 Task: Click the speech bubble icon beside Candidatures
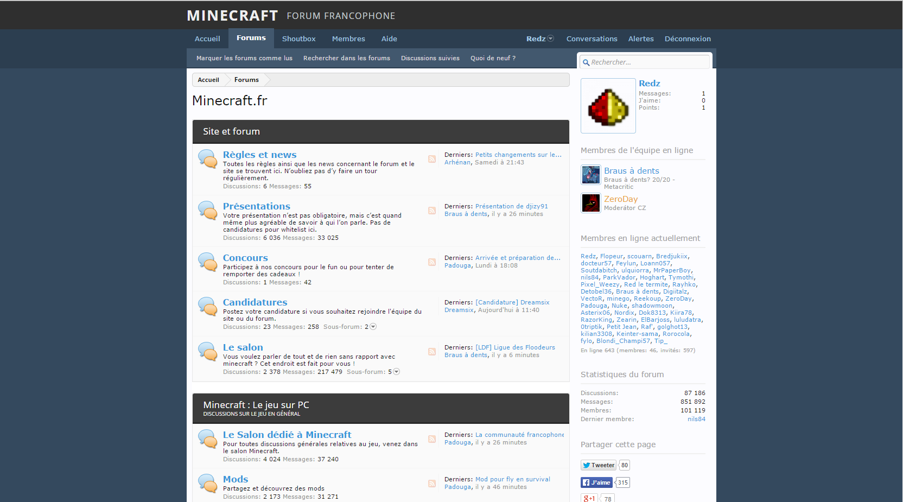click(x=208, y=307)
